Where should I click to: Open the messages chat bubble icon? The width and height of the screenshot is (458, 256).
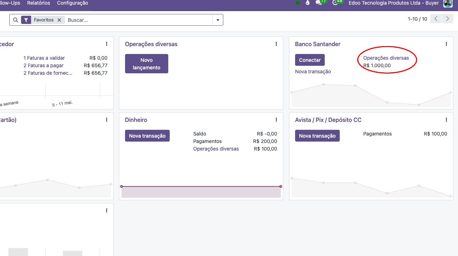pos(318,3)
